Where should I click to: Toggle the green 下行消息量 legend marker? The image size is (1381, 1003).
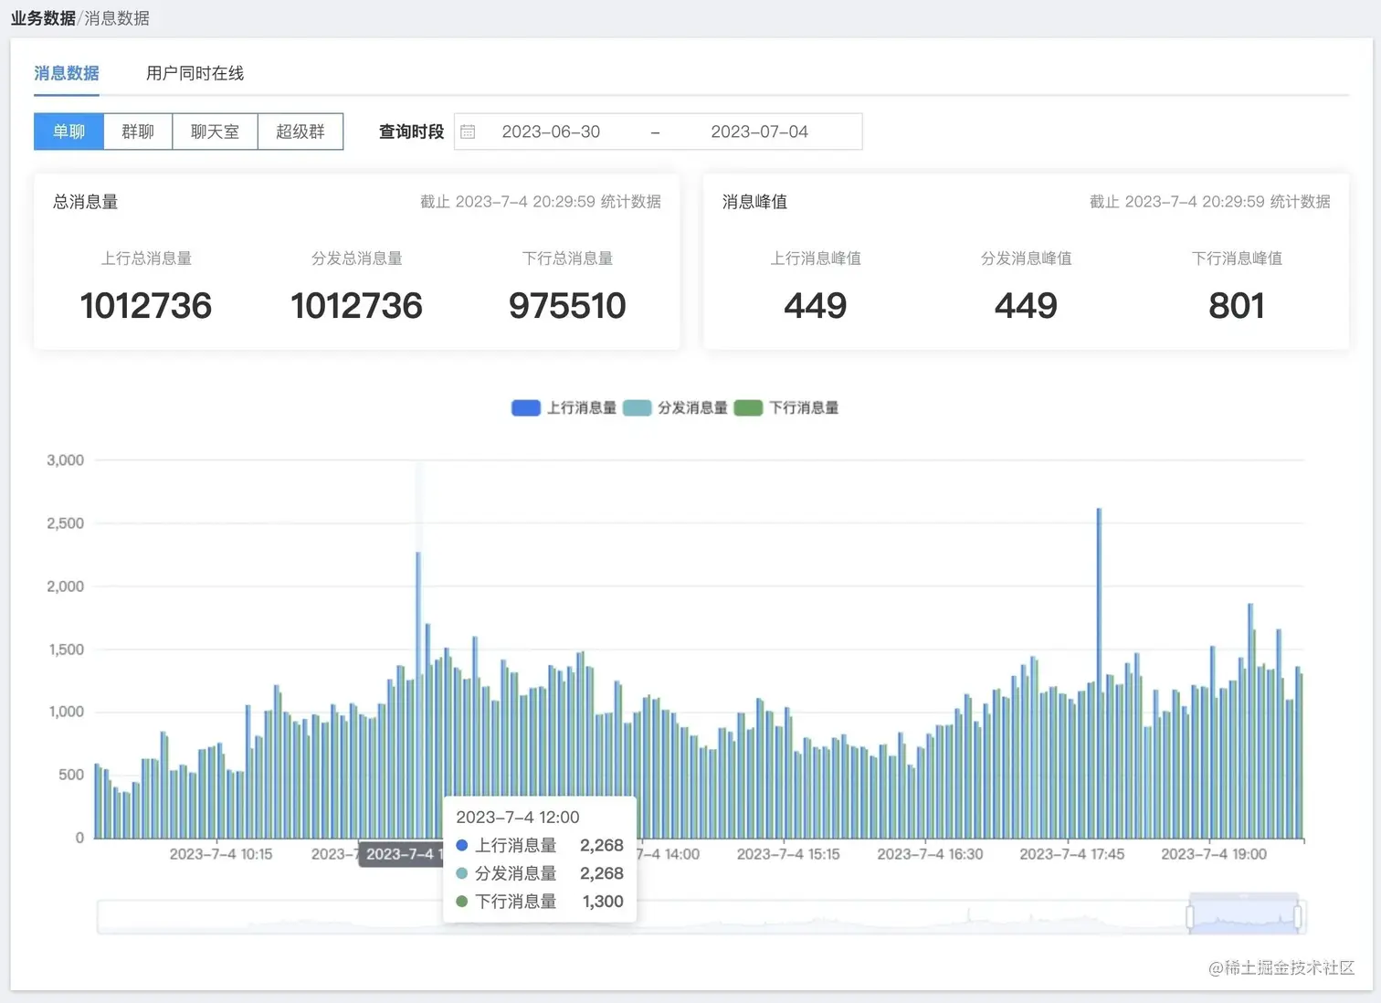click(748, 407)
